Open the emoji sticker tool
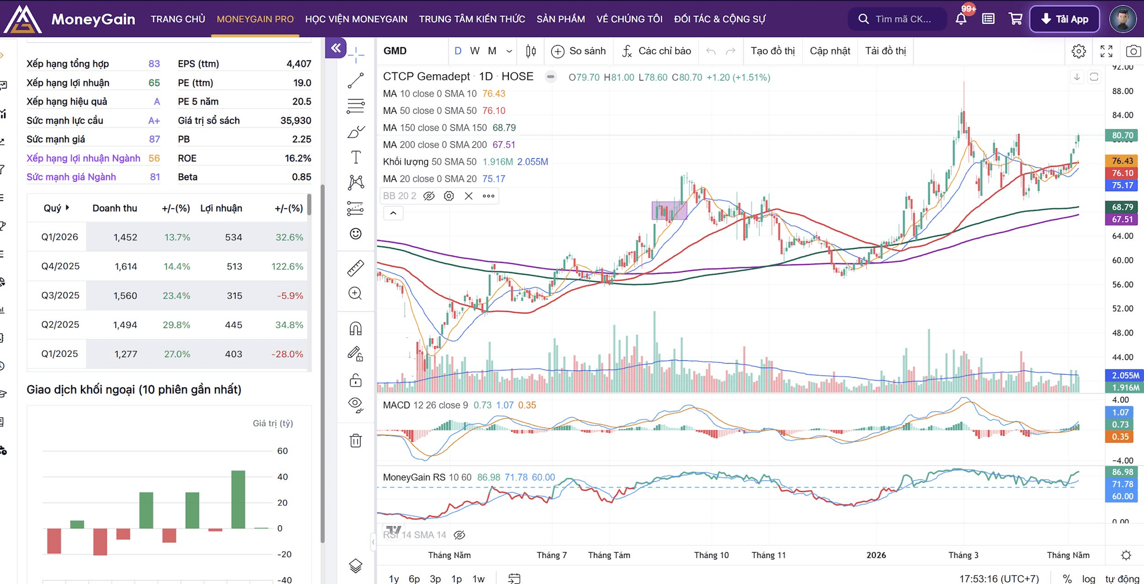The image size is (1144, 584). [356, 234]
